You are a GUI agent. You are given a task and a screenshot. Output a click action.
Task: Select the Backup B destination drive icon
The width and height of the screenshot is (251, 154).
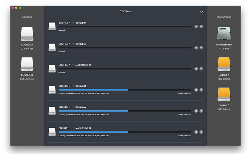pos(224,94)
